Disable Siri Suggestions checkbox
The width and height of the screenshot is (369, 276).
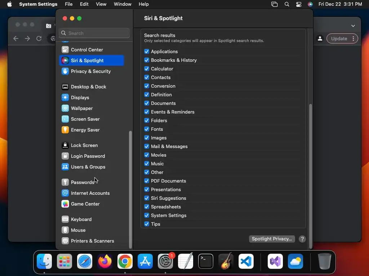[147, 198]
